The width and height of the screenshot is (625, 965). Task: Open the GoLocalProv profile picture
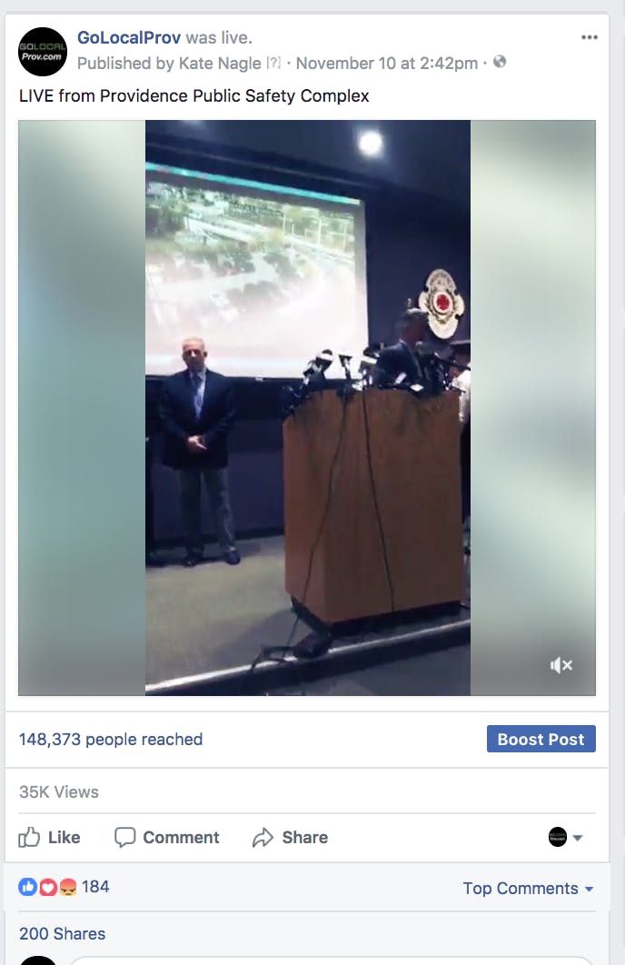[x=42, y=52]
